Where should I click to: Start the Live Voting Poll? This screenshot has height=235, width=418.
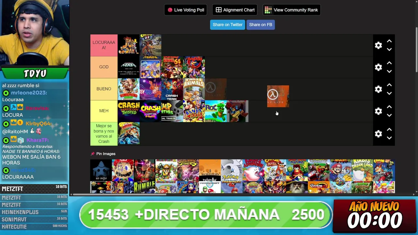coord(186,10)
